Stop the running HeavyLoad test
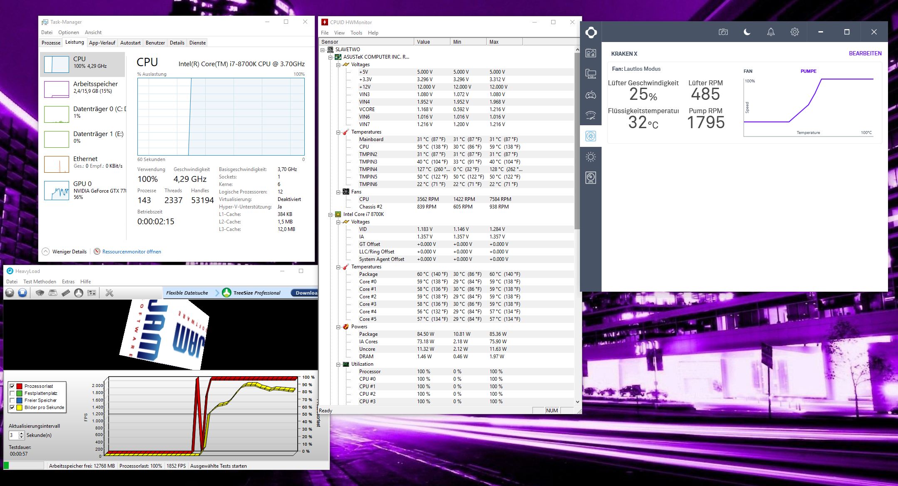The width and height of the screenshot is (898, 486). 22,293
